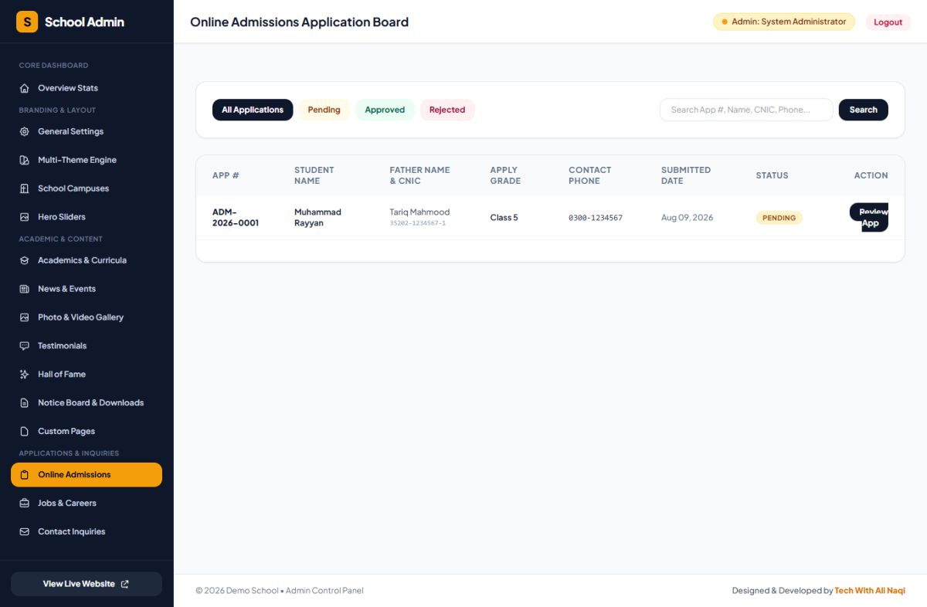Filter by Pending applications

coord(324,110)
